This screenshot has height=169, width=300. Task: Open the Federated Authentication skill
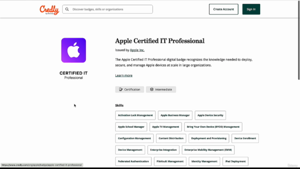[133, 161]
